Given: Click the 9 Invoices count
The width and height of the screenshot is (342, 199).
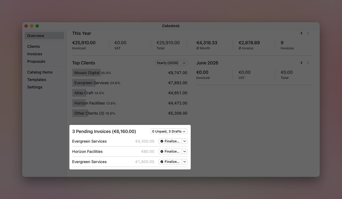Looking at the screenshot, I should (x=282, y=43).
